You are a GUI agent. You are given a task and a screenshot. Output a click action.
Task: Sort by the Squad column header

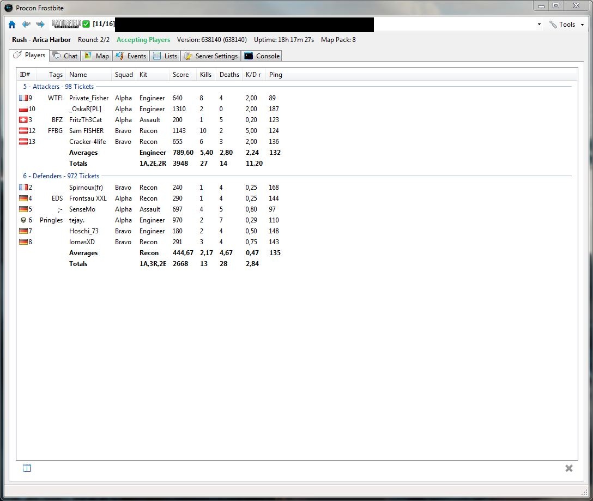click(124, 75)
